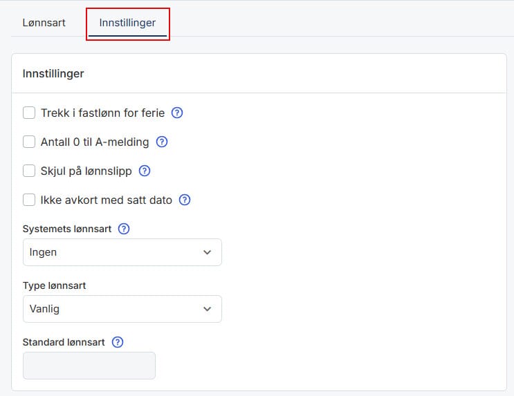
Task: Toggle Ikke avkort med satt dato checkbox
Action: (29, 200)
